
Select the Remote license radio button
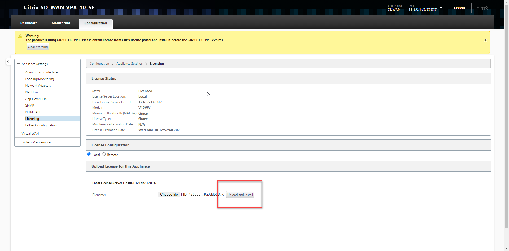tap(104, 154)
